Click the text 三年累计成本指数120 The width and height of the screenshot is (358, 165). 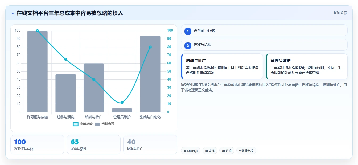click(287, 68)
